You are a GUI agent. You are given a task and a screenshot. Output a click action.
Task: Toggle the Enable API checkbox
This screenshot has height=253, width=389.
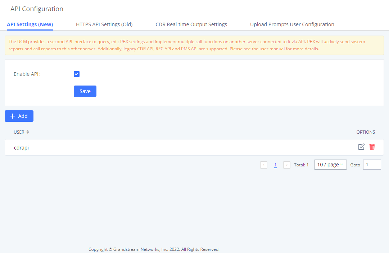pos(77,74)
